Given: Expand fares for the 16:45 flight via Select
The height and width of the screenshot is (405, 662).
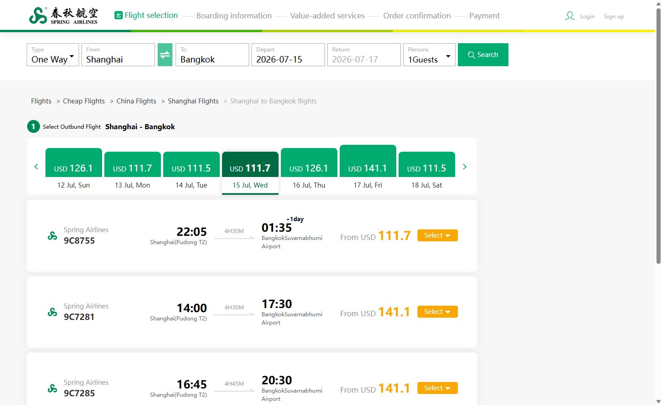Looking at the screenshot, I should [x=437, y=388].
